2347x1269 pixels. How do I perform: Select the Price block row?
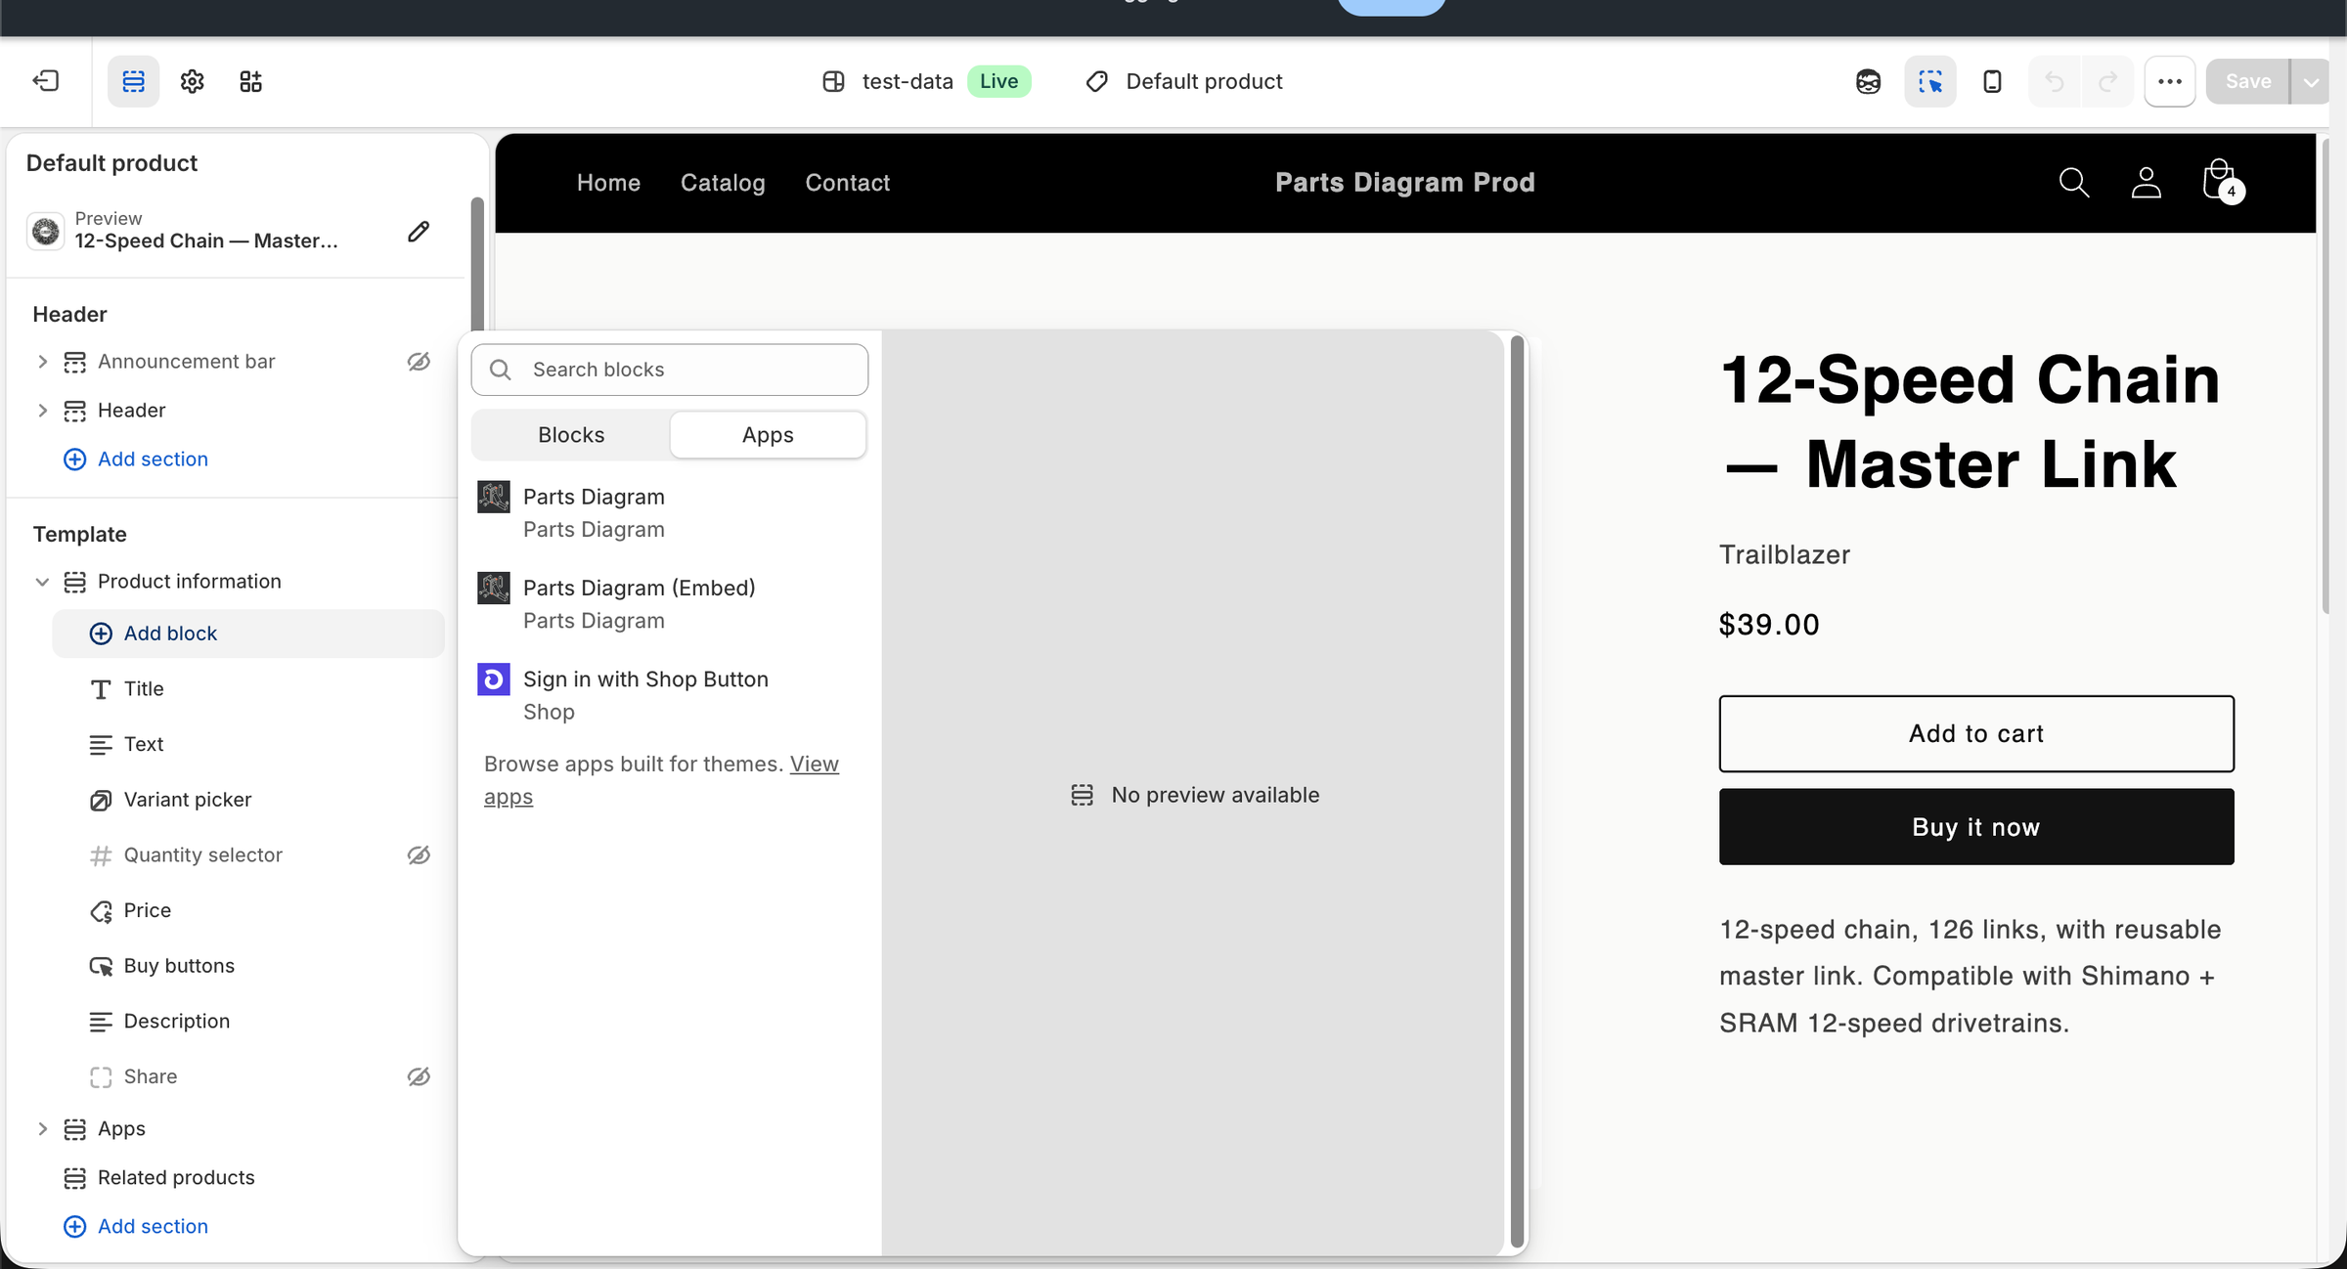pyautogui.click(x=248, y=911)
